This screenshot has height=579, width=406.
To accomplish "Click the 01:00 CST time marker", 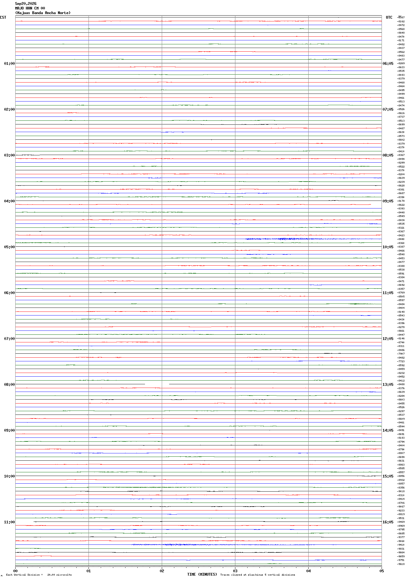I will pos(9,64).
